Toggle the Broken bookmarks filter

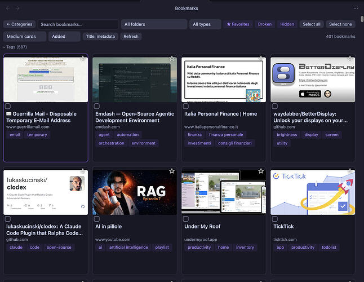265,24
